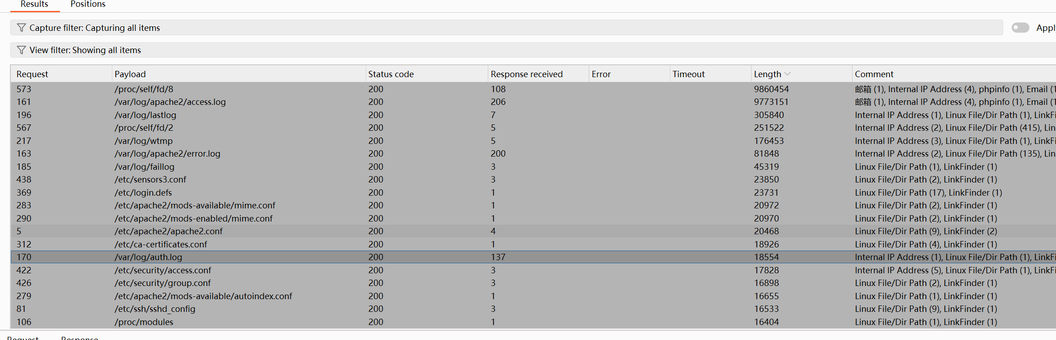This screenshot has height=340, width=1056.
Task: Click the Error column header
Action: (601, 74)
